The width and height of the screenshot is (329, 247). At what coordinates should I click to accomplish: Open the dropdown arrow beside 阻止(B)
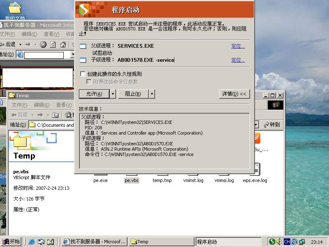point(152,94)
